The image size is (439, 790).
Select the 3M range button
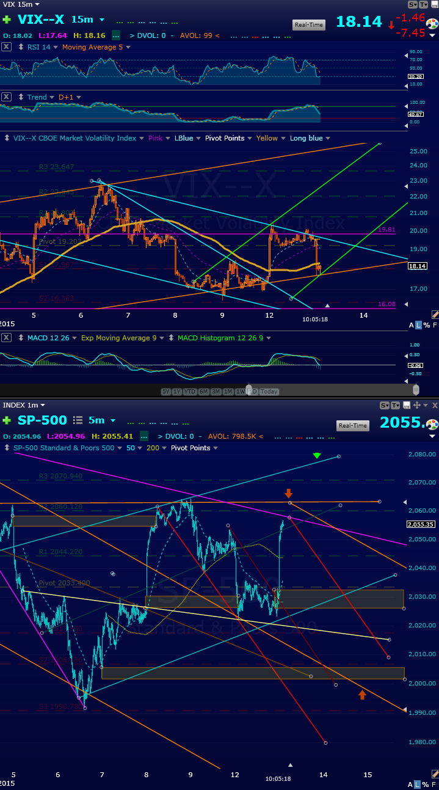click(x=216, y=392)
